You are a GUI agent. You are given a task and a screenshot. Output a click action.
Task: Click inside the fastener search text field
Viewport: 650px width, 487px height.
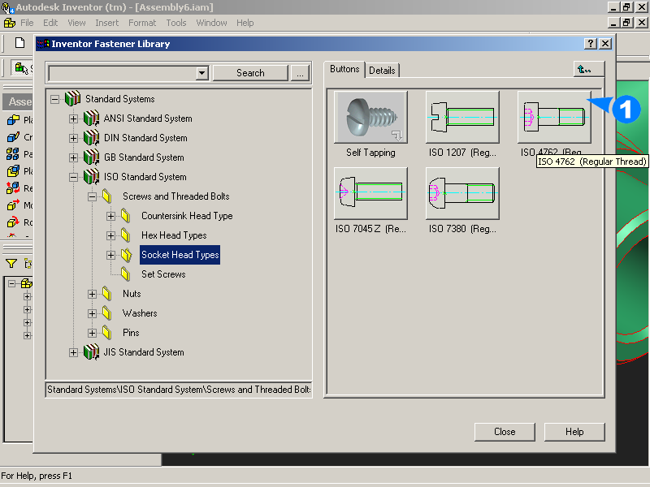click(x=123, y=73)
